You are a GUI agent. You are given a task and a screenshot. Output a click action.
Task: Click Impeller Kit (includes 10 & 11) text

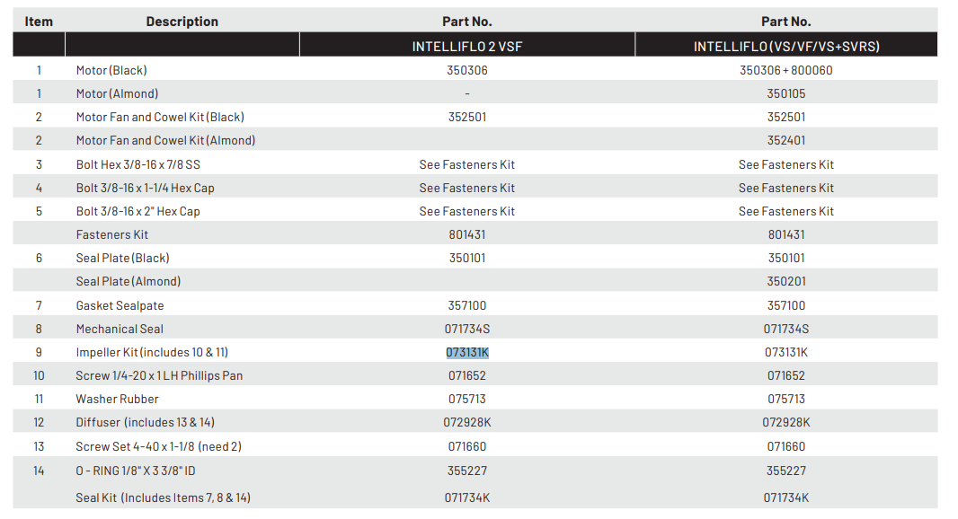tap(158, 353)
